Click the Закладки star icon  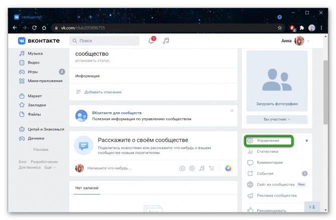pyautogui.click(x=22, y=105)
